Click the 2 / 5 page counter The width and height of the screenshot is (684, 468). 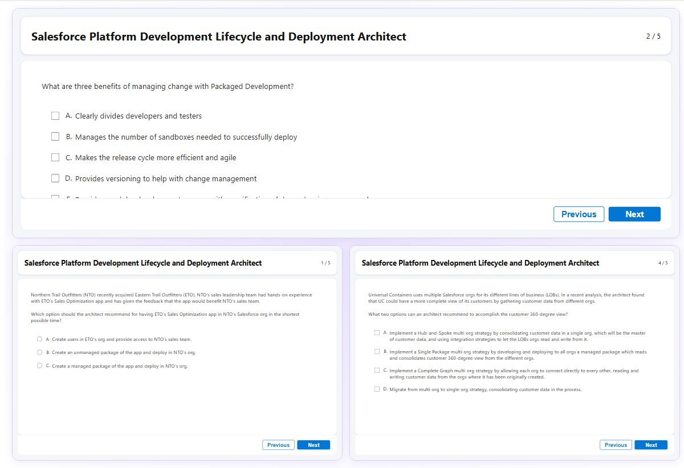(x=653, y=36)
